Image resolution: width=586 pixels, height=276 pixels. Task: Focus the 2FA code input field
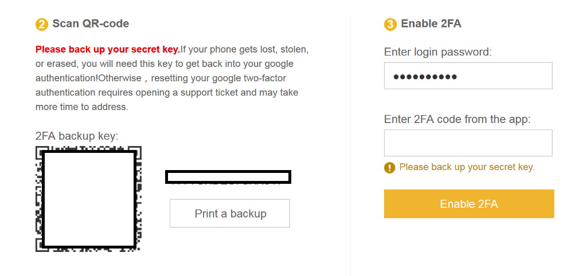(468, 143)
